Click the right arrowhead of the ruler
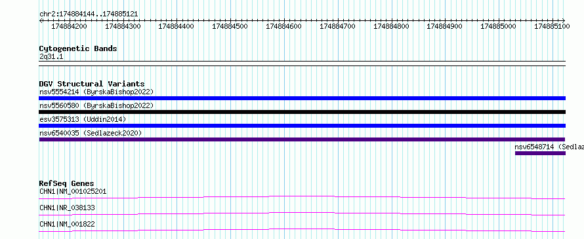The height and width of the screenshot is (239, 584). [x=564, y=20]
